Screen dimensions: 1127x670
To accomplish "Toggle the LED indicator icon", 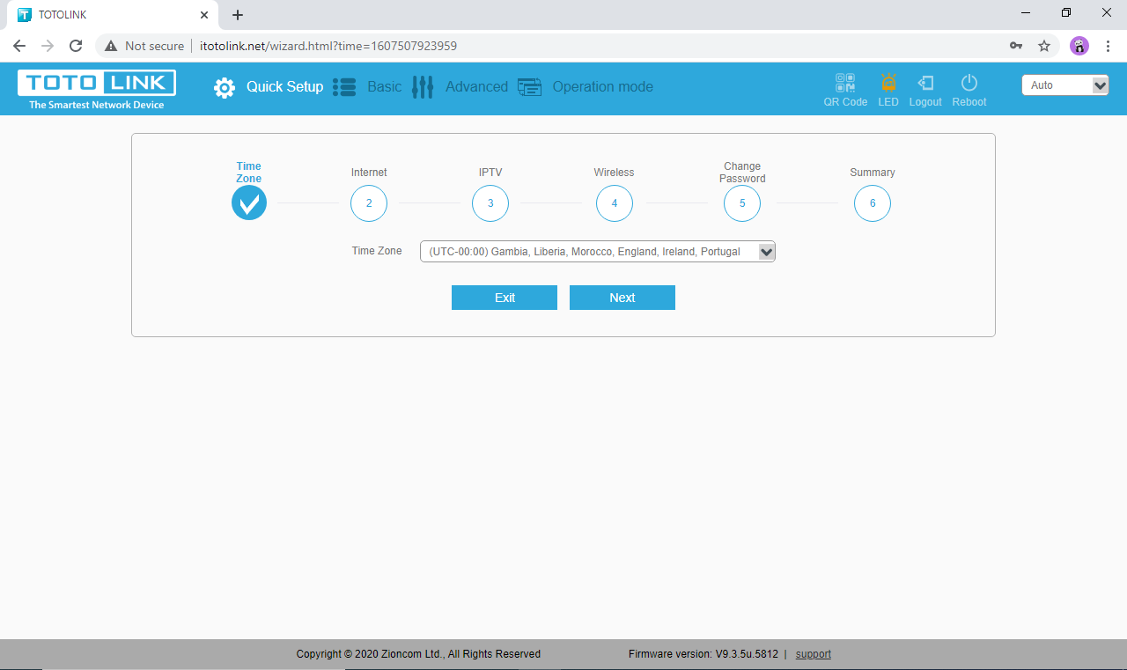I will click(x=888, y=83).
